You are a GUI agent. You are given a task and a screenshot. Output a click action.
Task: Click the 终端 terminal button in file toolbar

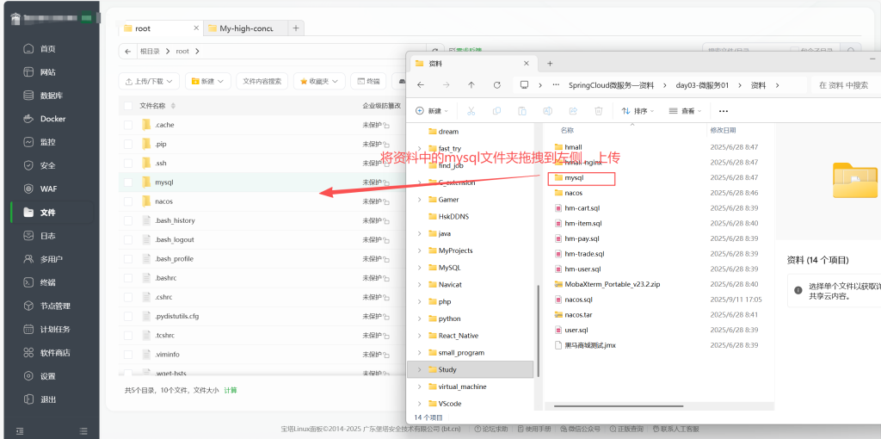click(367, 81)
